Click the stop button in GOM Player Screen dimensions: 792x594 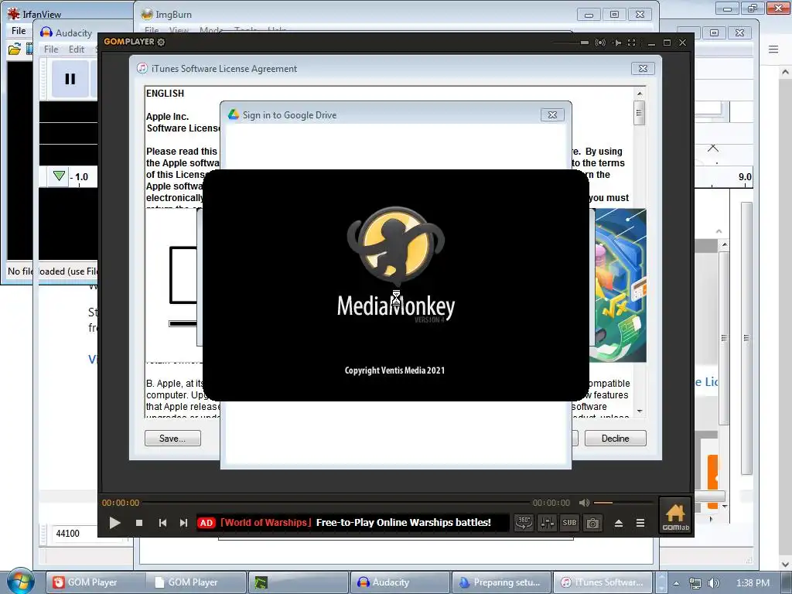(139, 523)
